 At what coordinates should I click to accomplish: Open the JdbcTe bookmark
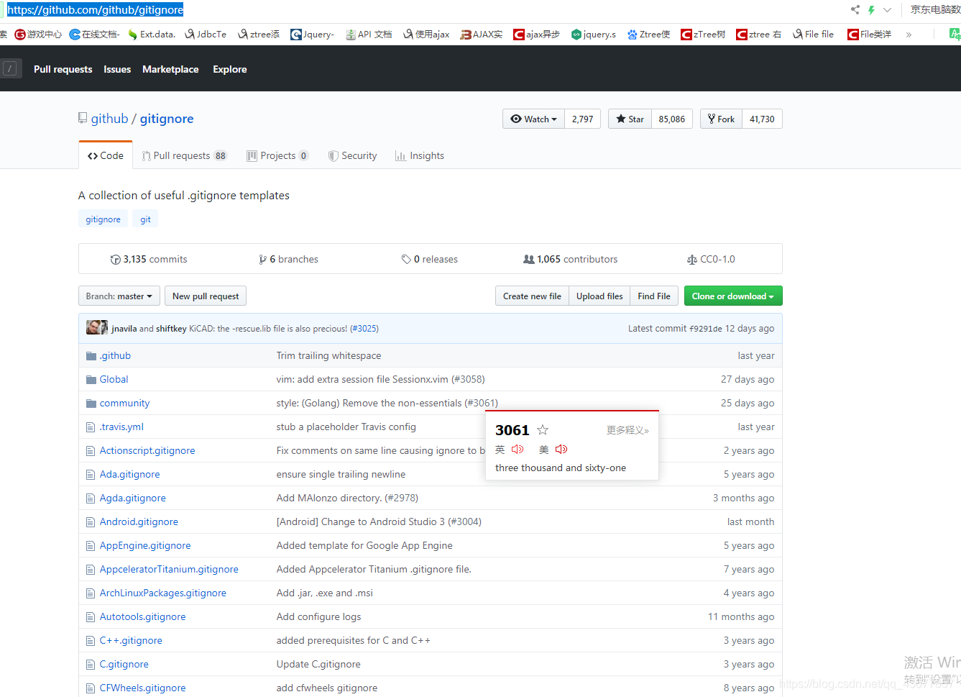(x=206, y=34)
